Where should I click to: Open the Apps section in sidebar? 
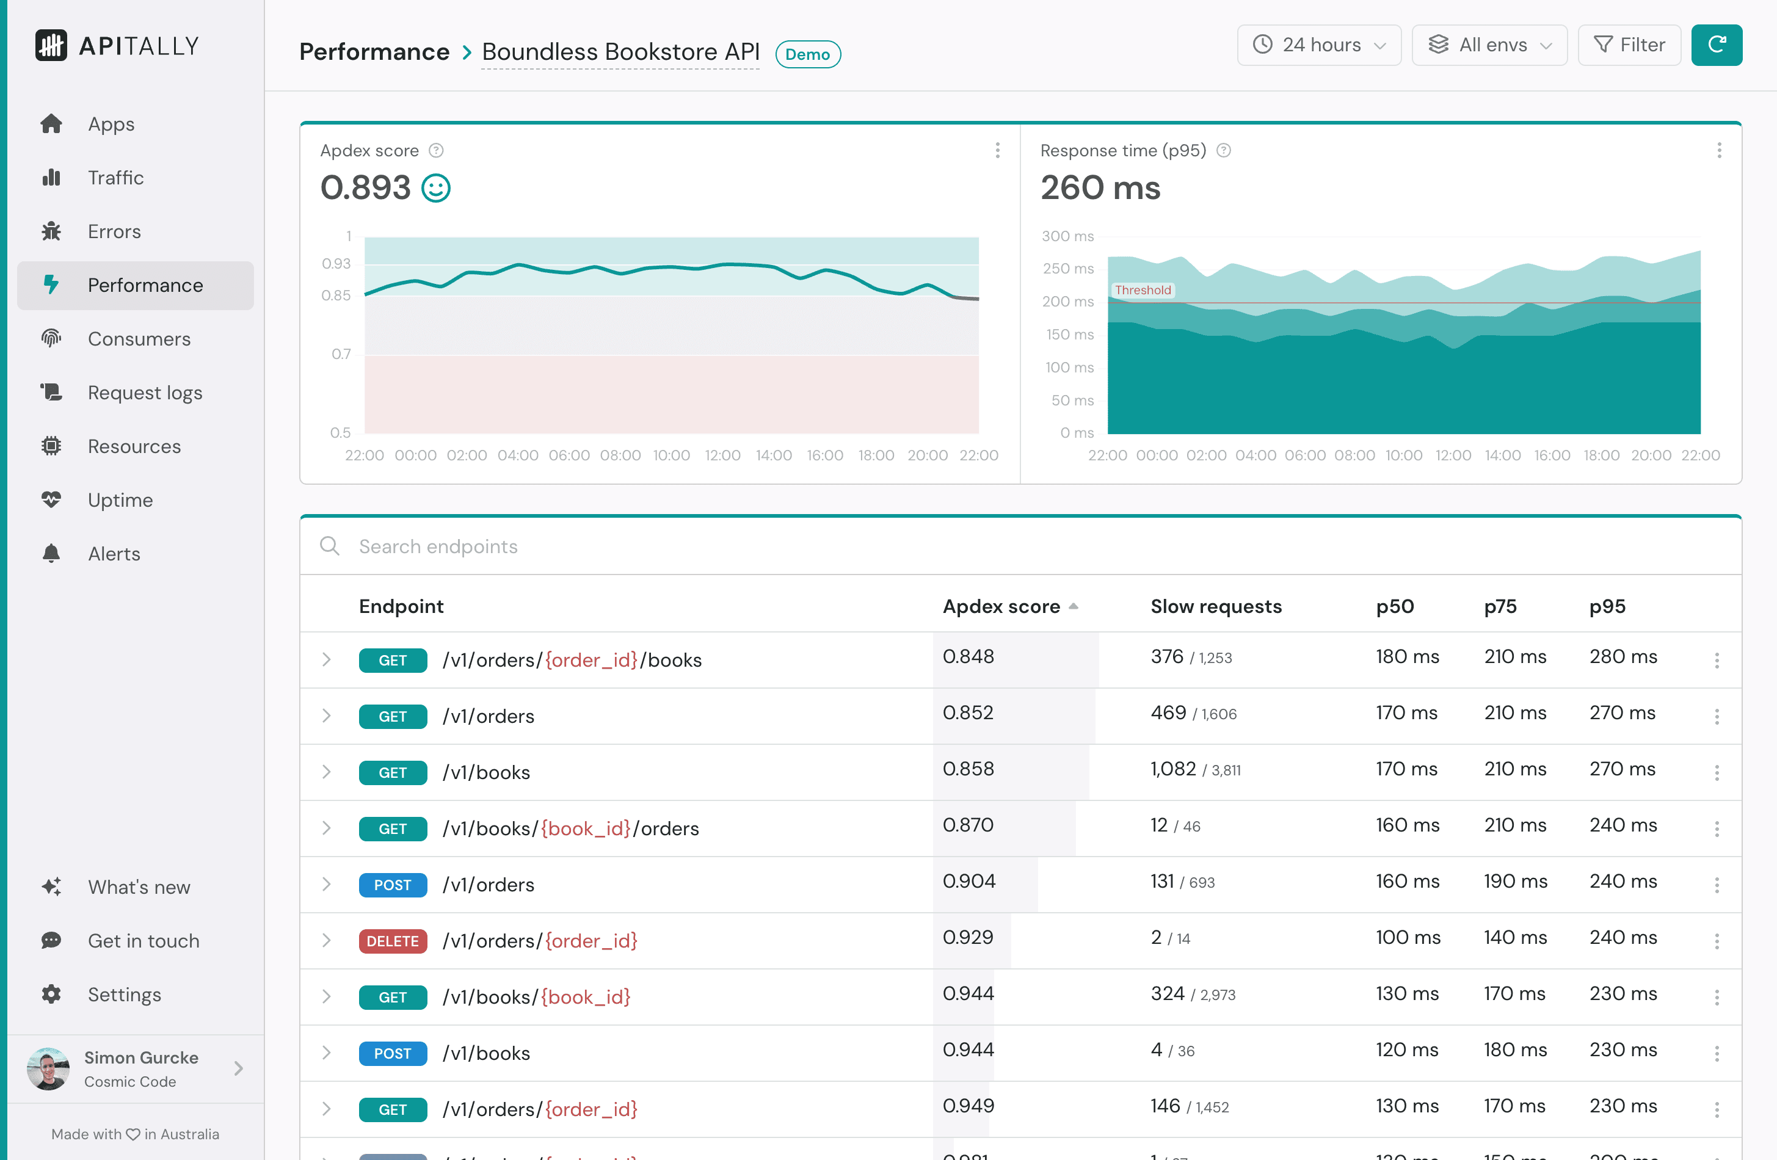point(111,123)
